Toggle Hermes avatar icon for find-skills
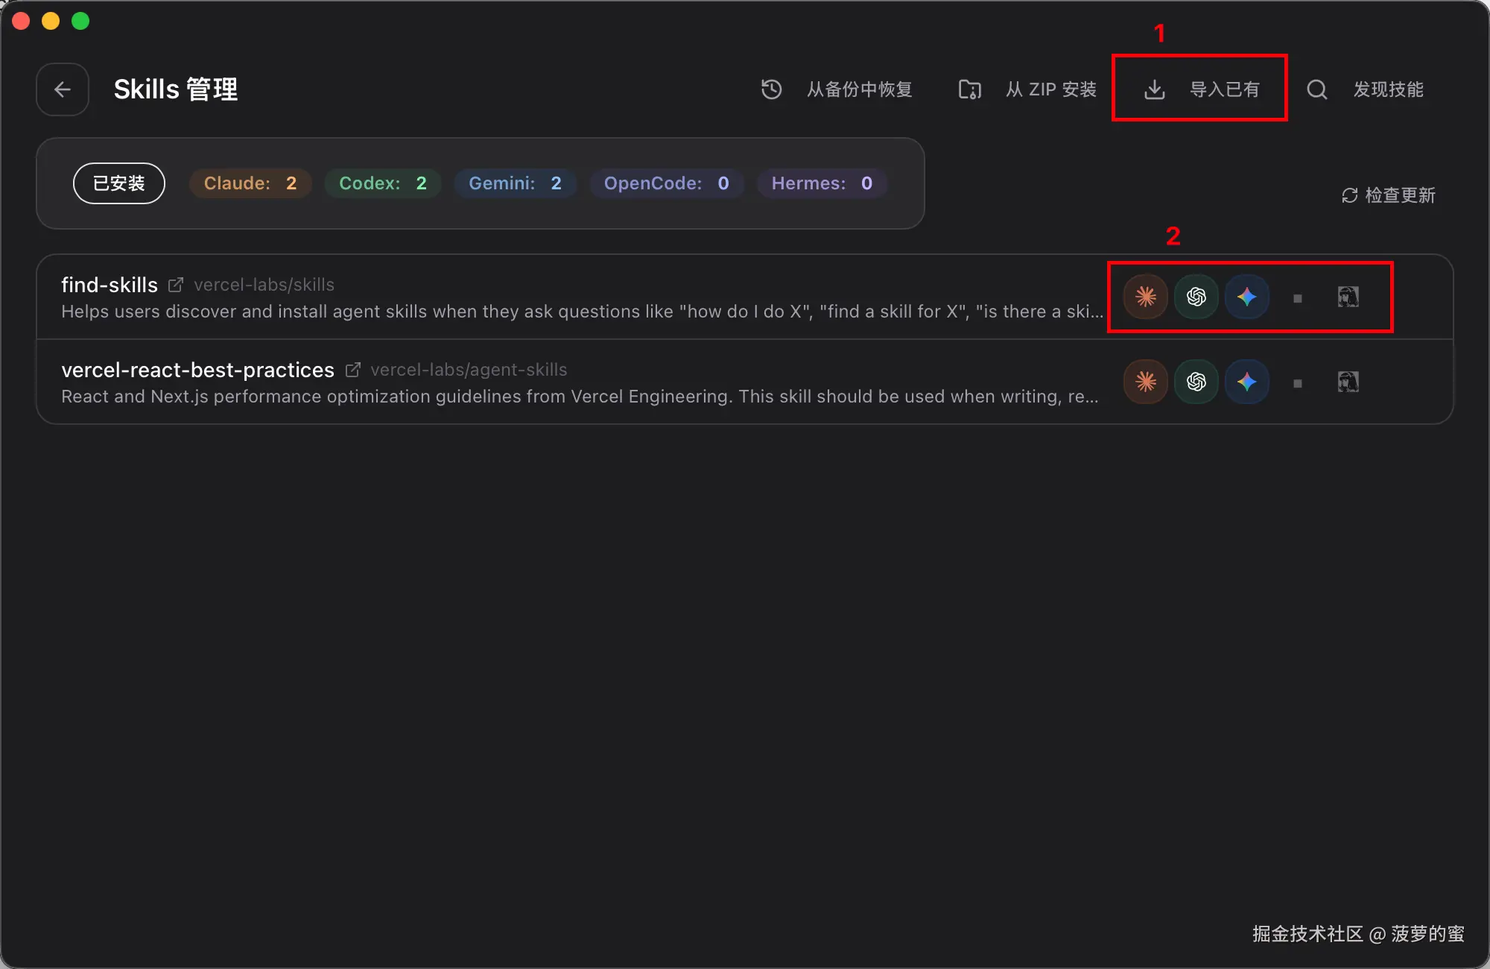1490x969 pixels. click(x=1348, y=297)
